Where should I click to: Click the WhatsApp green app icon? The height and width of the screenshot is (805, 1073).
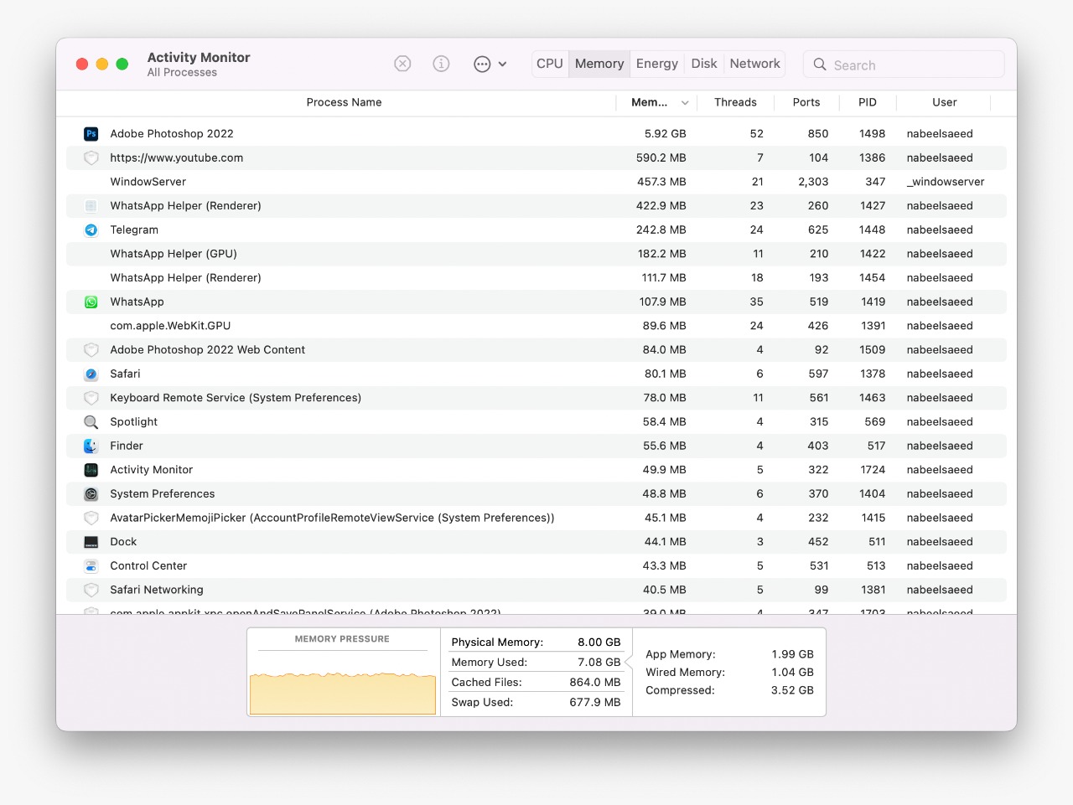point(91,302)
